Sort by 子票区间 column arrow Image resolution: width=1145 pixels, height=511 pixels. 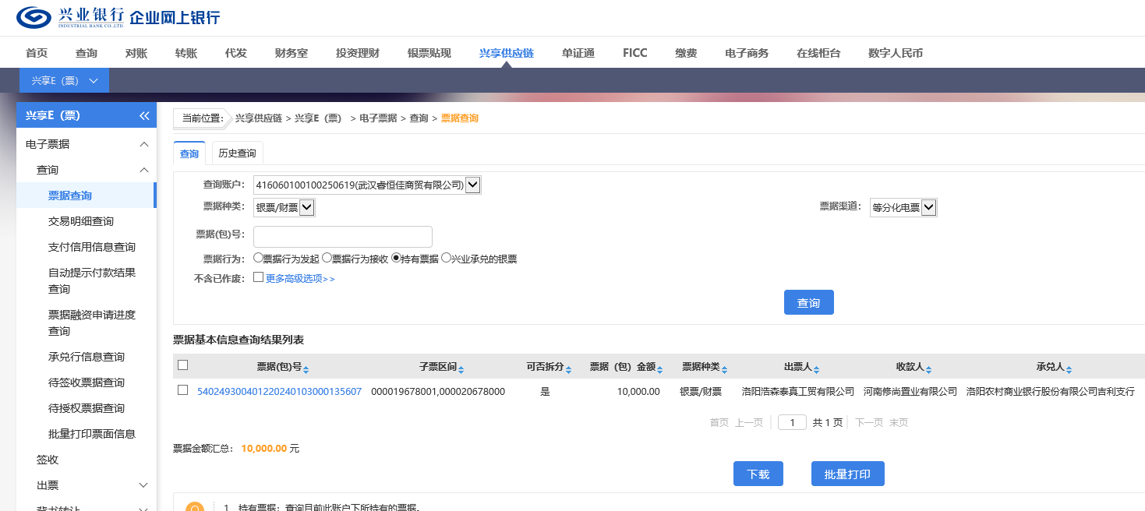click(x=462, y=369)
